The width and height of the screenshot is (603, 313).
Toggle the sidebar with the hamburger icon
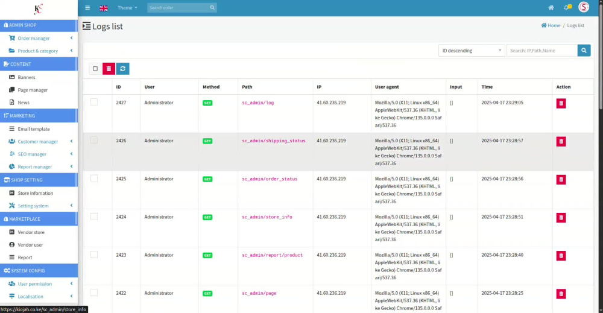[87, 8]
